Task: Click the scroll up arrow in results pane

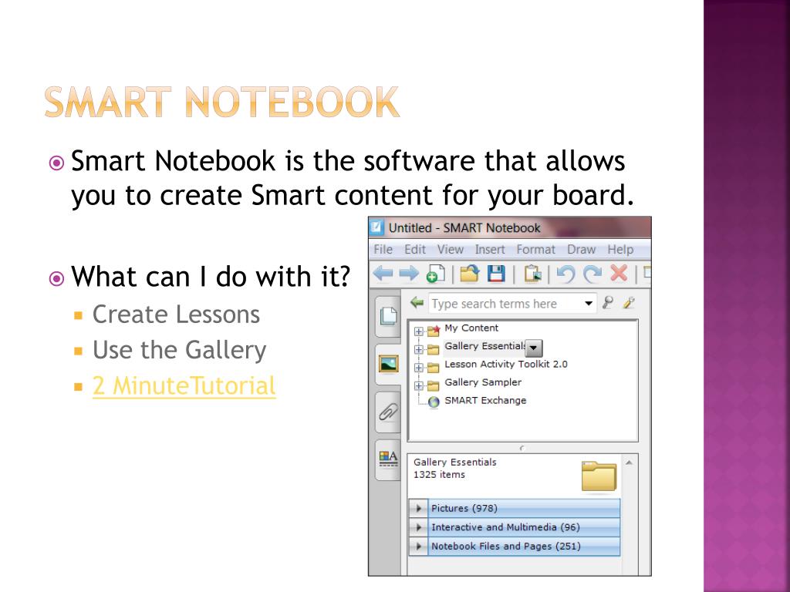Action: pyautogui.click(x=629, y=462)
